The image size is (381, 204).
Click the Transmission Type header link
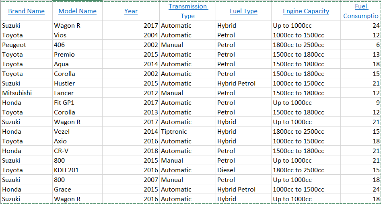pyautogui.click(x=188, y=11)
